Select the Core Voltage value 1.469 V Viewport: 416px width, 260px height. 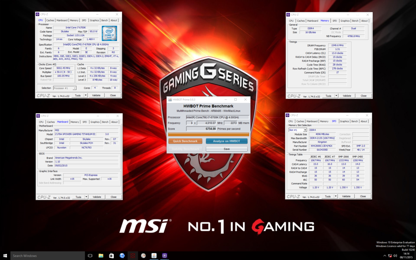pos(91,39)
